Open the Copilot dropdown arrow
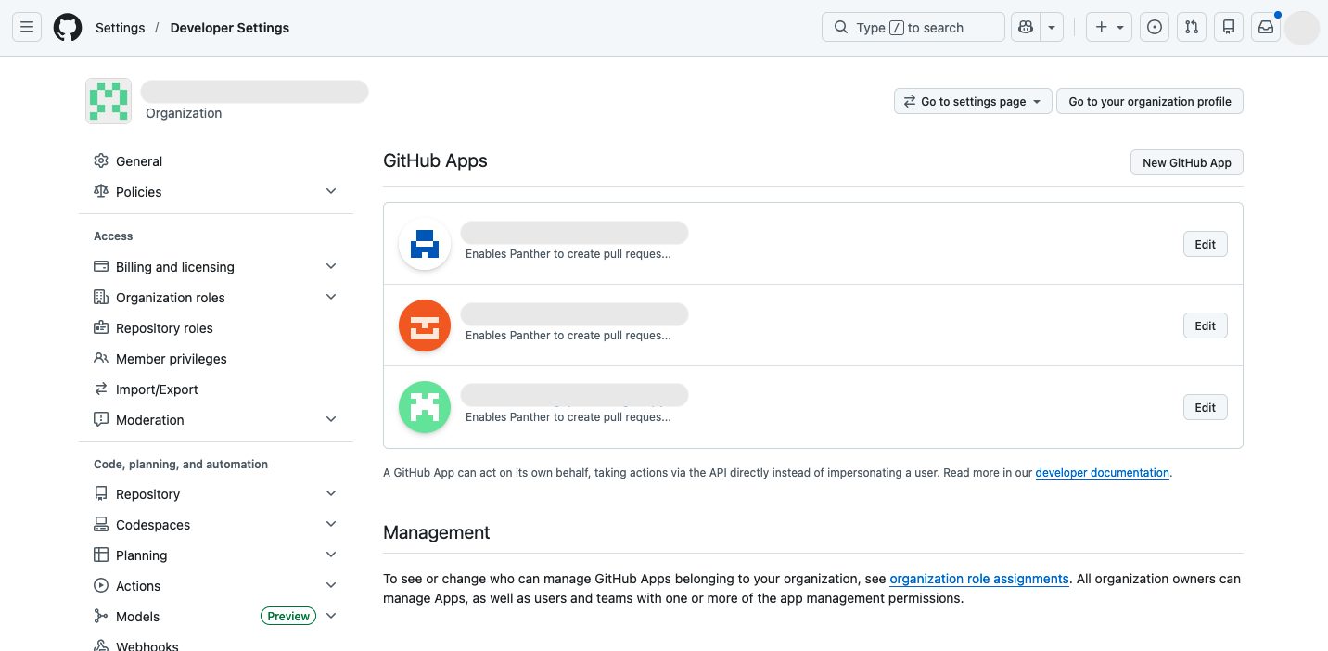Viewport: 1328px width, 651px height. (1052, 28)
